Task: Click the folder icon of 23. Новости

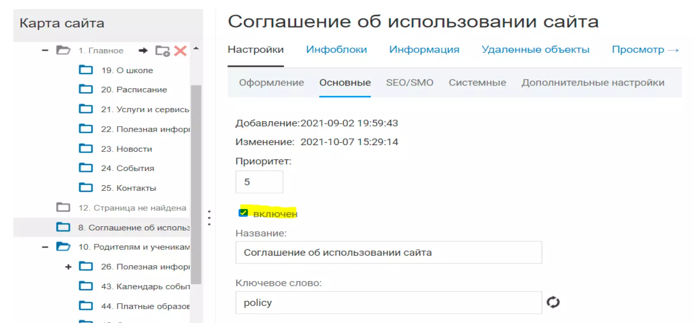Action: click(x=86, y=149)
